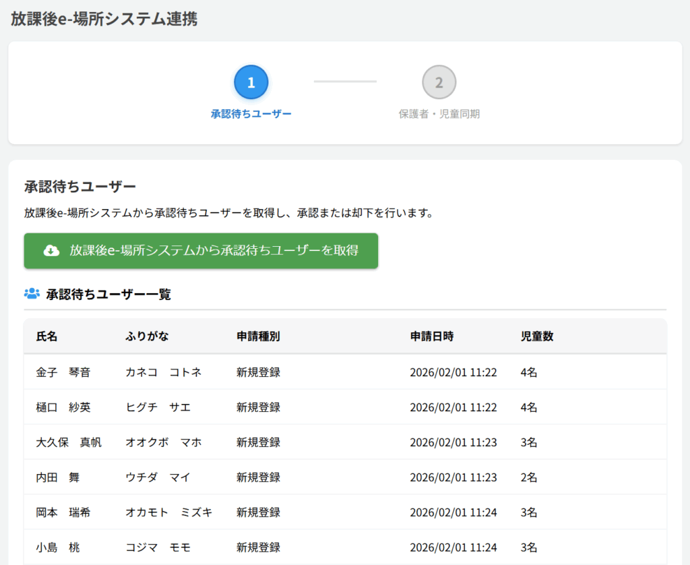Sort by 申請日時 column header
The width and height of the screenshot is (690, 565).
tap(431, 336)
